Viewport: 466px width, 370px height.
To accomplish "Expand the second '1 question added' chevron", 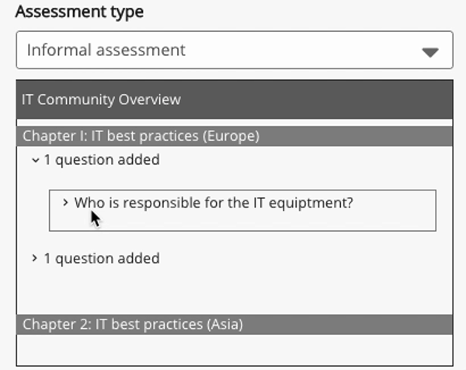I will 35,258.
